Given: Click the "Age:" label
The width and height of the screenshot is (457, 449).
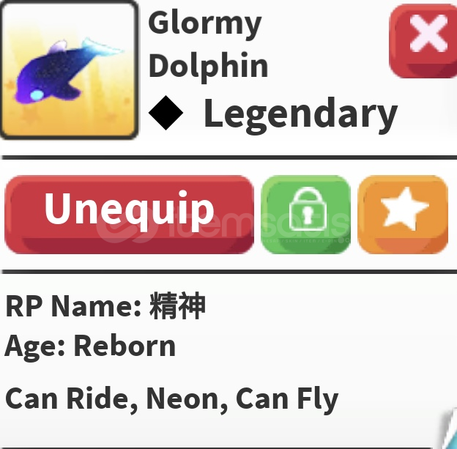Looking at the screenshot, I should pyautogui.click(x=34, y=347).
